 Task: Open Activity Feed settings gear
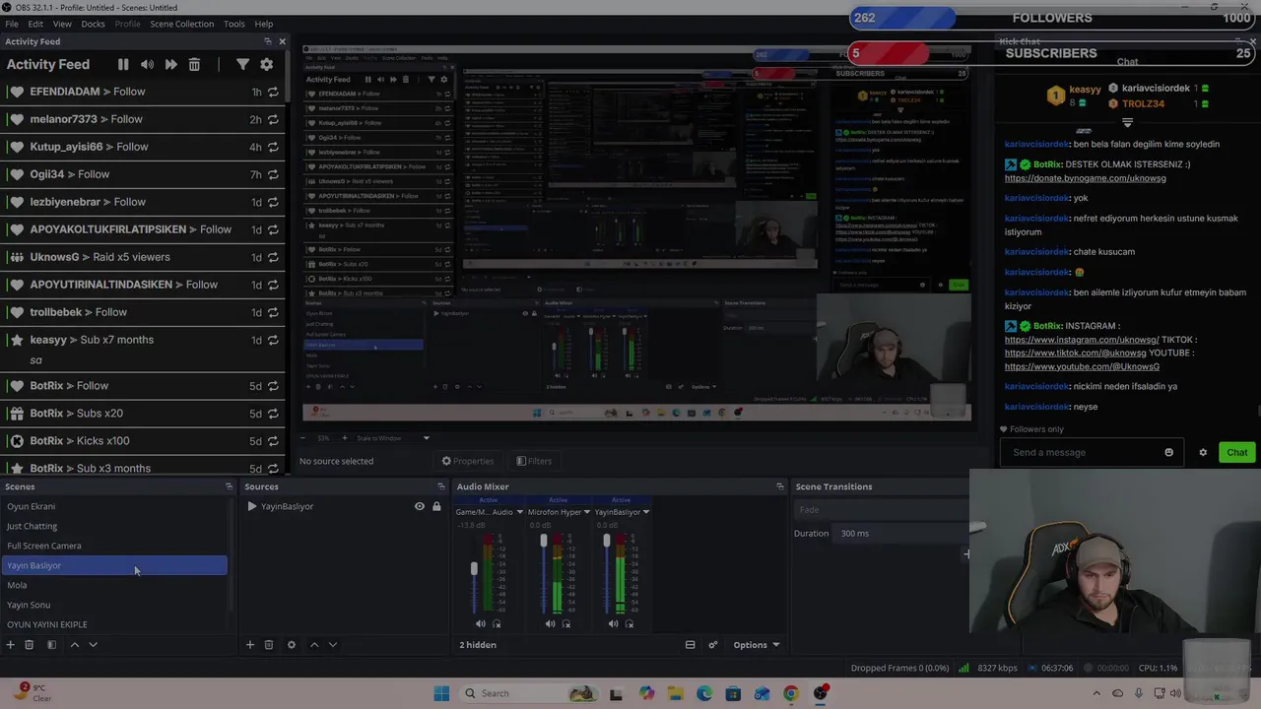pos(266,64)
